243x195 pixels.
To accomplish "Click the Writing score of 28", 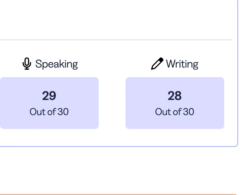I will [x=175, y=96].
